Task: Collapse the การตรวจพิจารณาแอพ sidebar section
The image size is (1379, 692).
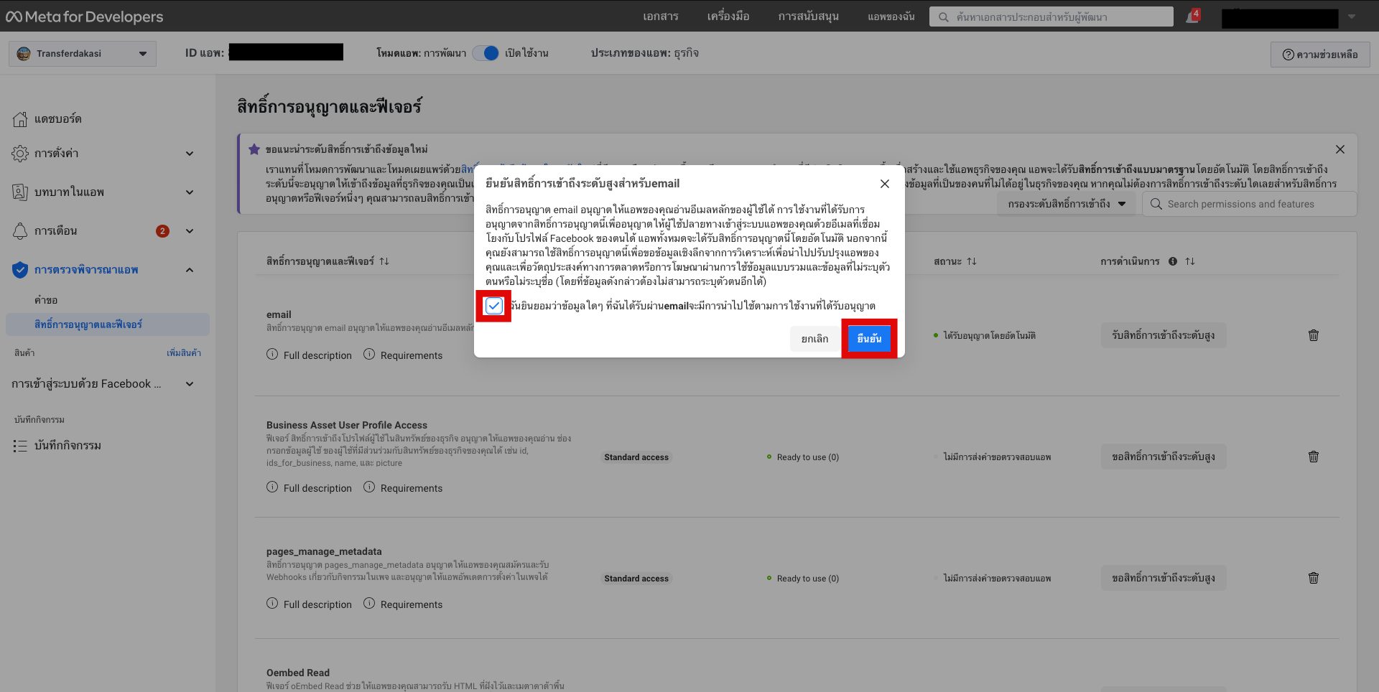Action: [189, 270]
